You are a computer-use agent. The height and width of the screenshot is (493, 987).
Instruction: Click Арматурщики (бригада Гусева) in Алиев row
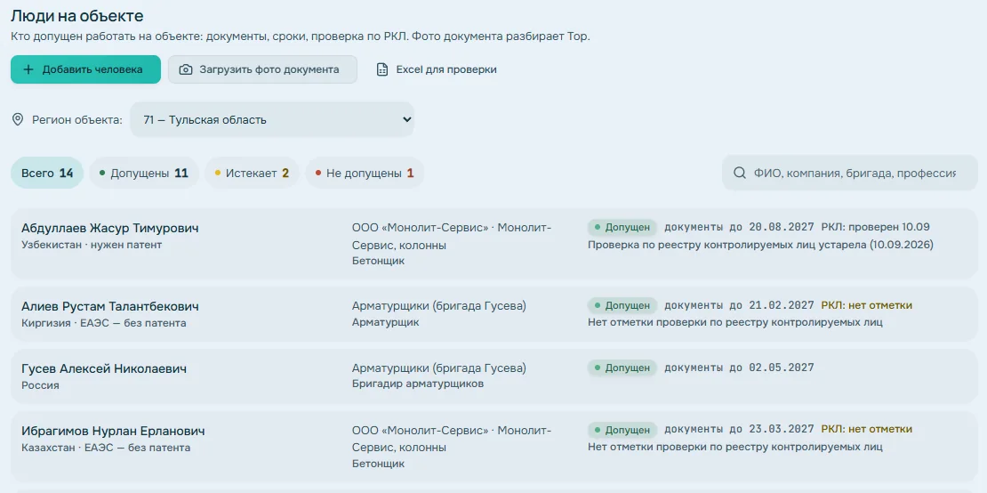439,306
